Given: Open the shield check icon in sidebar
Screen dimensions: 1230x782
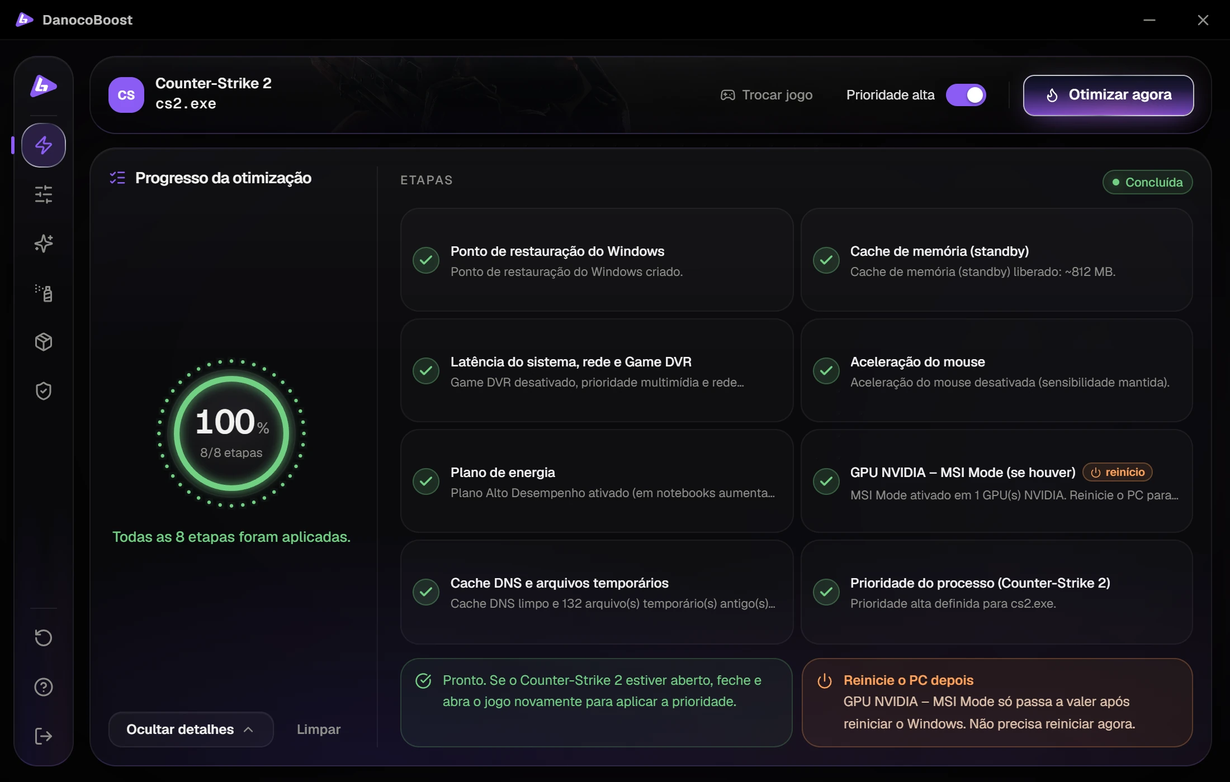Looking at the screenshot, I should click(44, 391).
